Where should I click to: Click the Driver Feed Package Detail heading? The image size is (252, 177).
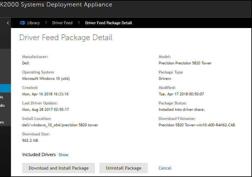click(x=66, y=37)
